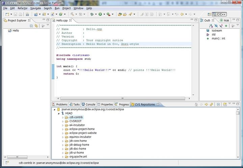Collapse All in Project Explorer toolbar
The height and width of the screenshot is (168, 243).
pos(31,26)
